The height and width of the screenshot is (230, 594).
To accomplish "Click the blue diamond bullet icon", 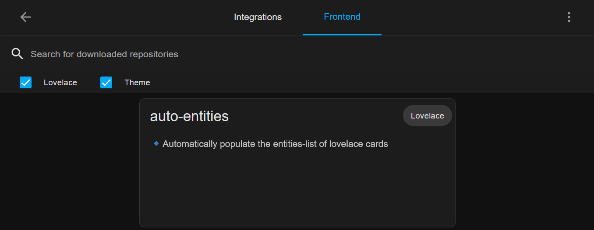I will tap(156, 143).
